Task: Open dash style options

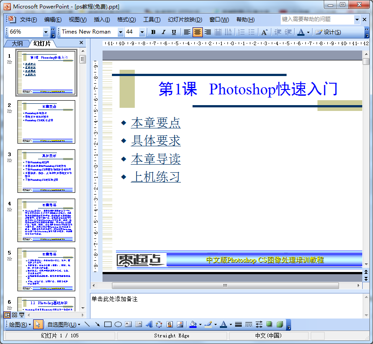Action: click(249, 324)
